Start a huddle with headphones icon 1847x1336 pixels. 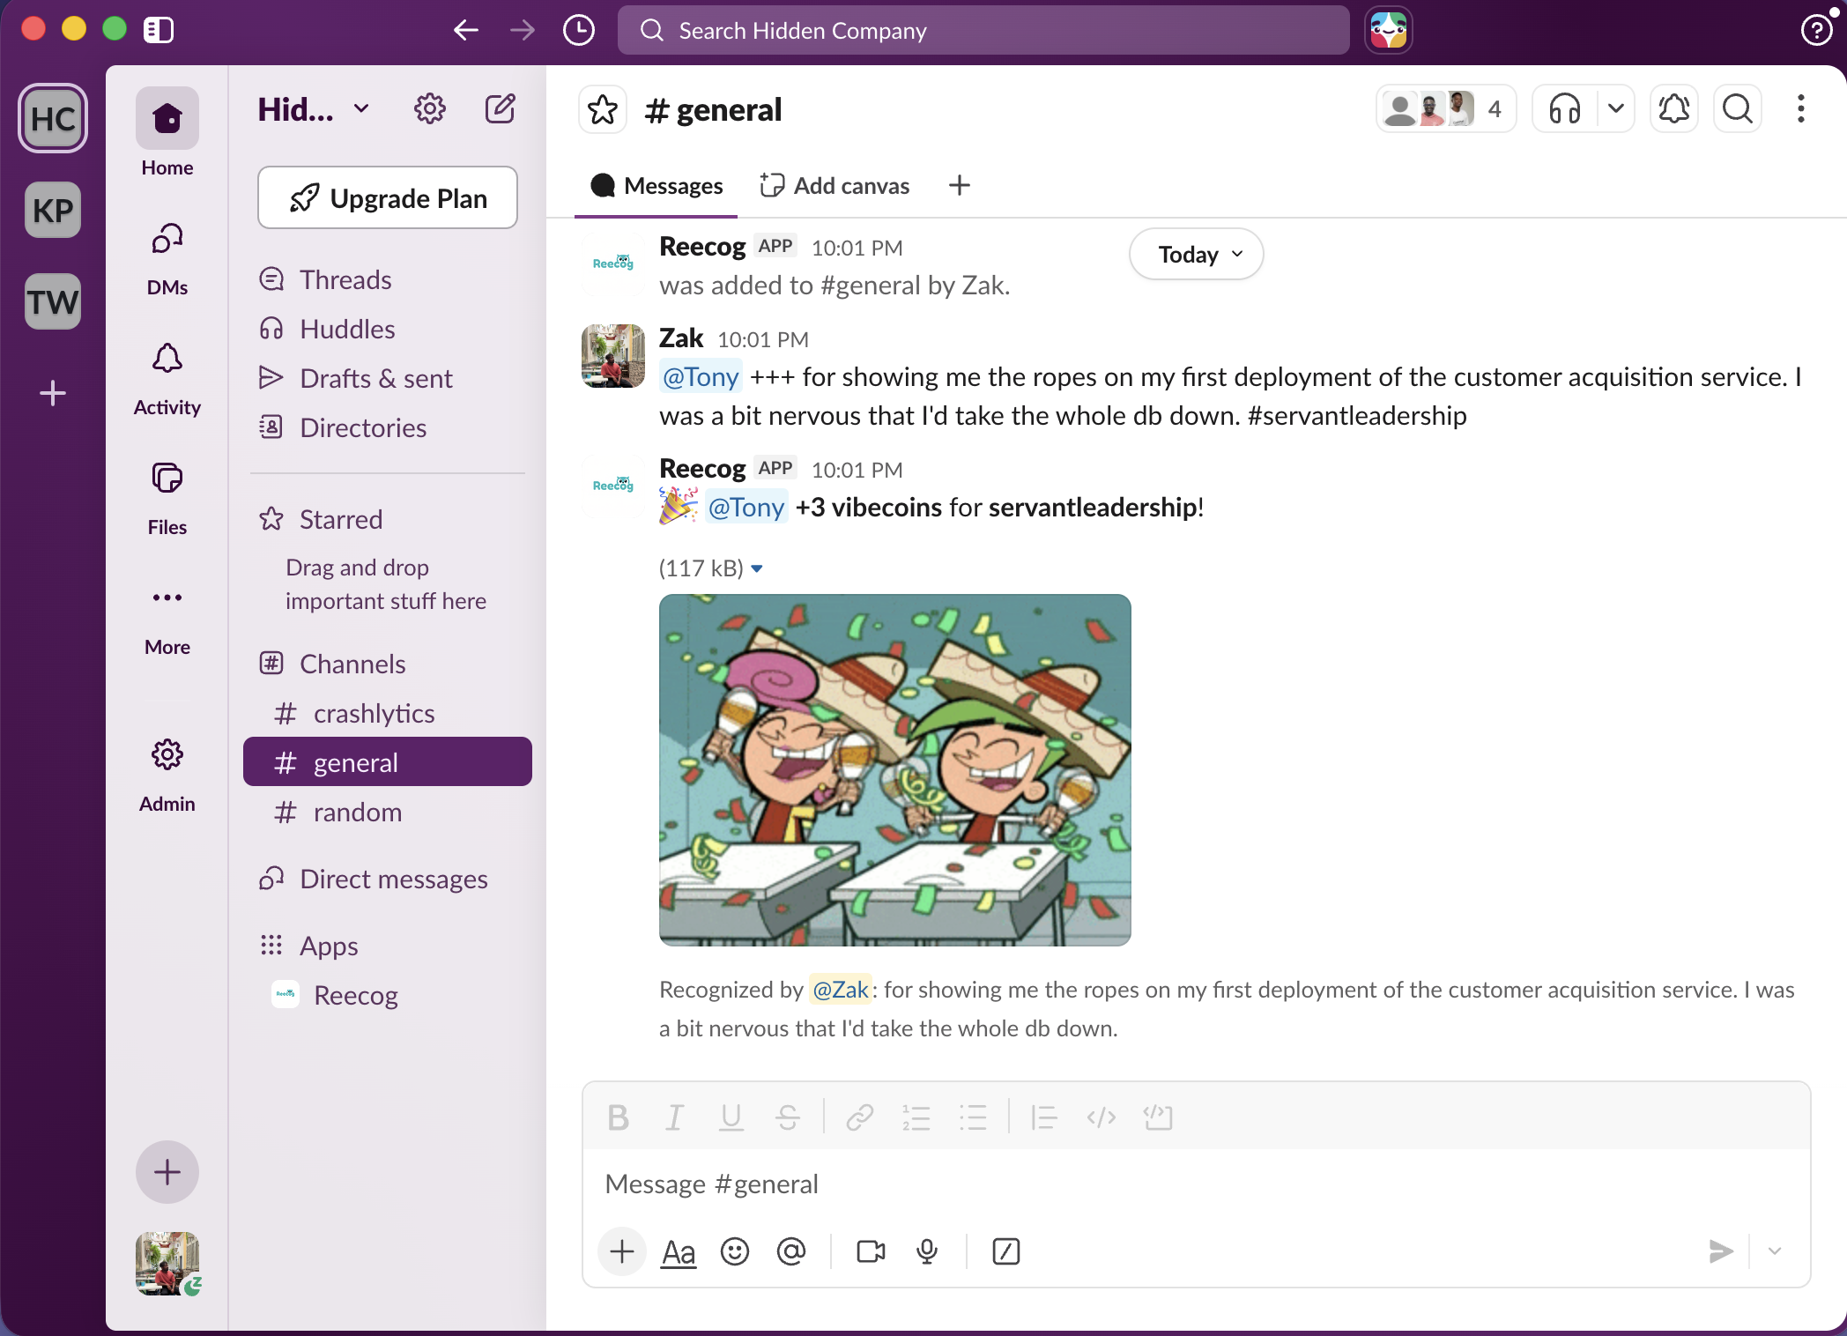pyautogui.click(x=1565, y=109)
